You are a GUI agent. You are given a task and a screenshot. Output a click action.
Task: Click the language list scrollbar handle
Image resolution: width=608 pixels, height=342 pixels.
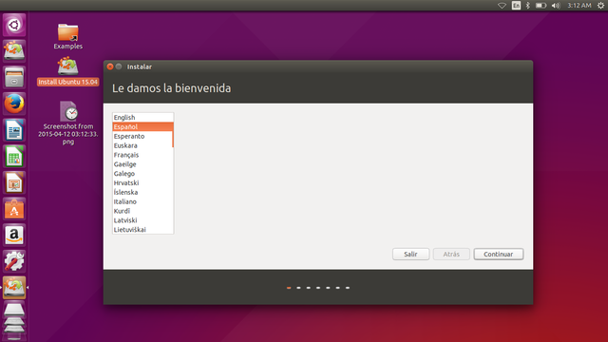pos(173,135)
